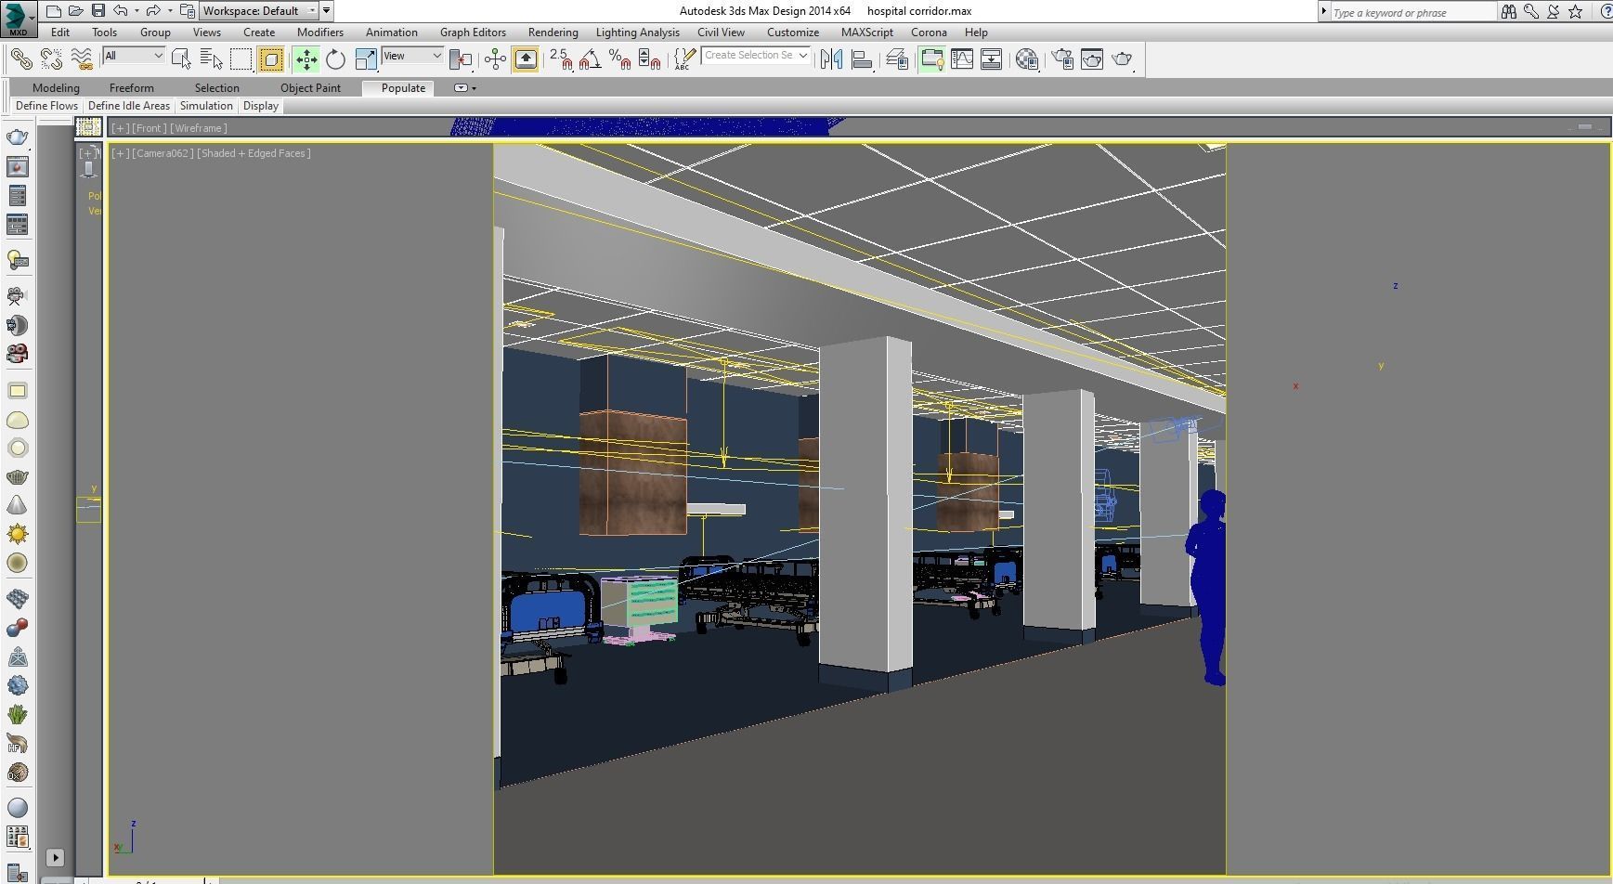Screen dimensions: 1613x884
Task: Open the 3ds Max application menu button
Action: pyautogui.click(x=18, y=19)
